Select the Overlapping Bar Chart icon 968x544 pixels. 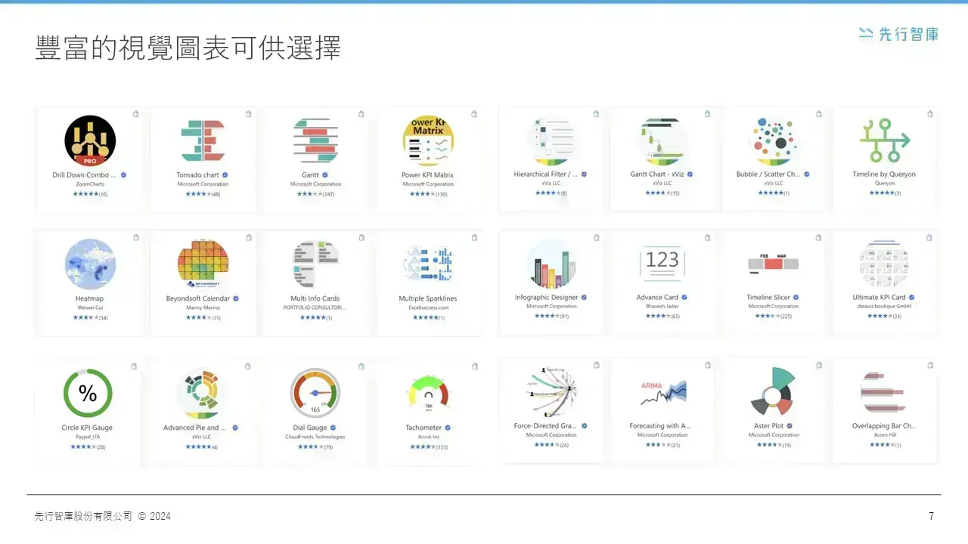click(x=883, y=392)
